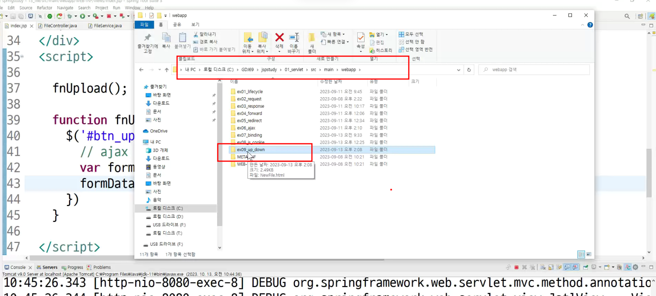Click Properties checkbox icon in Explorer title bar
The height and width of the screenshot is (296, 656).
point(152,15)
